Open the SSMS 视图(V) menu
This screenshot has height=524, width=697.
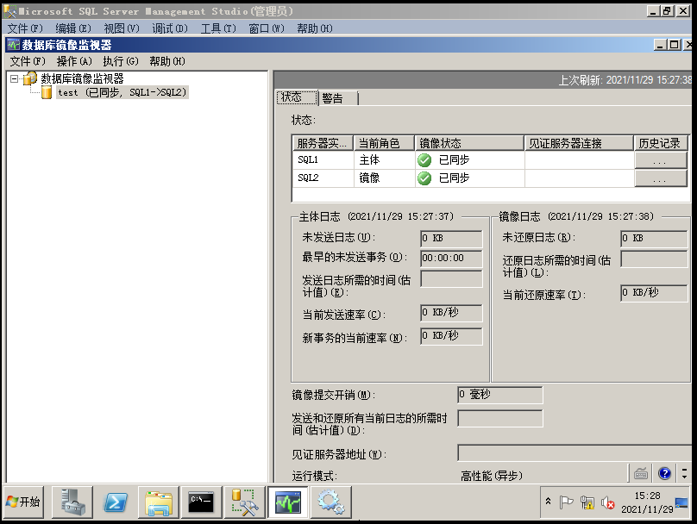[122, 28]
